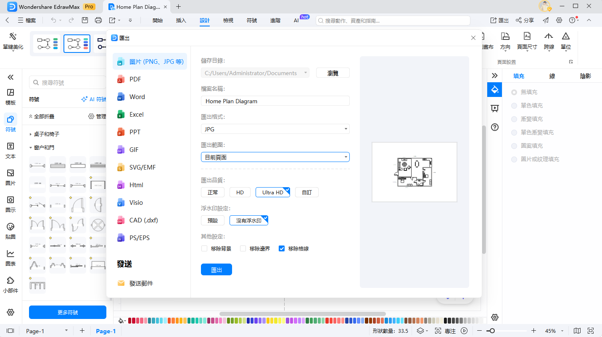The width and height of the screenshot is (602, 337).
Task: Switch to the 插入 ribbon tab
Action: click(x=181, y=20)
